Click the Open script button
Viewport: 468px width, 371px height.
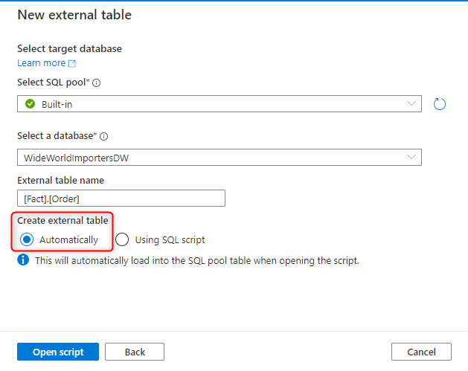point(58,352)
